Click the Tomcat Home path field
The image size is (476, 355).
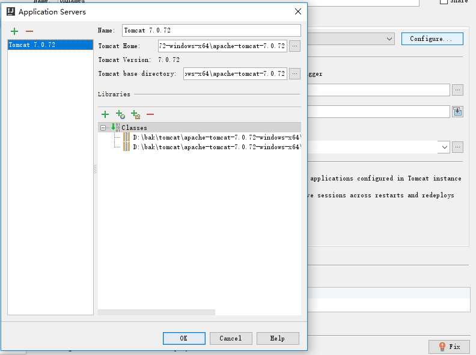222,46
